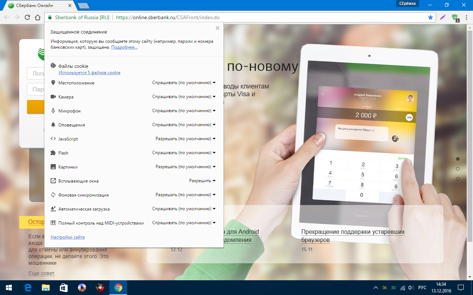Screen dimensions: 473x295
Task: Open Chrome's three-dot menu
Action: click(x=466, y=17)
